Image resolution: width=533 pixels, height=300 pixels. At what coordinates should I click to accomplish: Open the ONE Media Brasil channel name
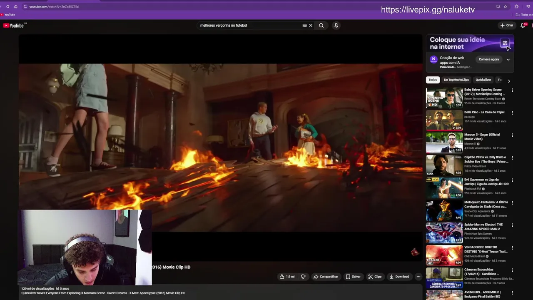(475, 256)
